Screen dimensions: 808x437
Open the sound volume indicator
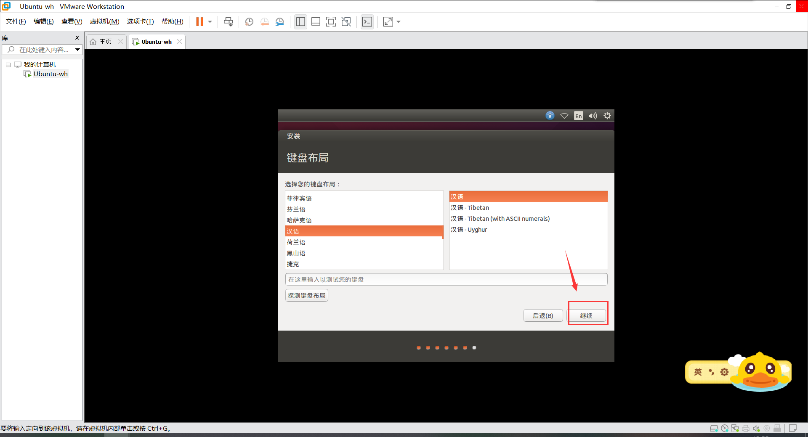pyautogui.click(x=593, y=116)
